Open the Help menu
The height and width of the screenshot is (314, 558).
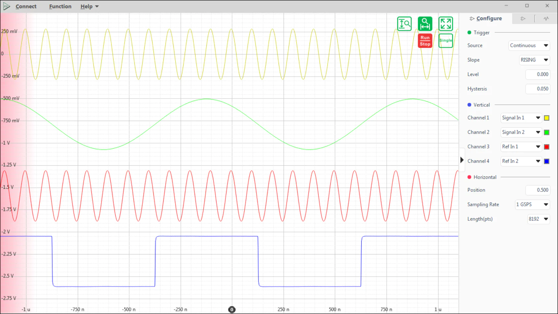point(89,7)
